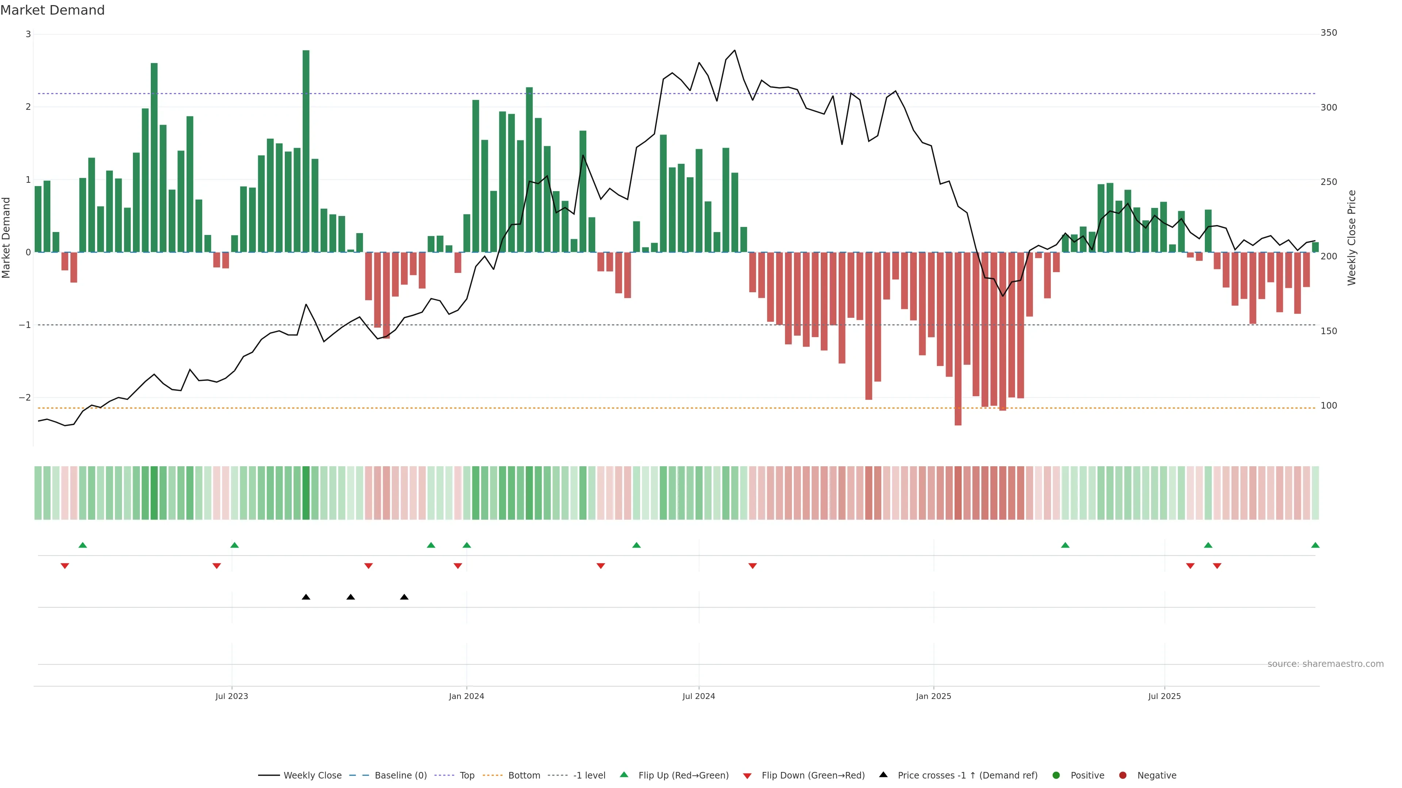The image size is (1402, 788).
Task: Click the leftmost black price-cross triangle marker
Action: (306, 597)
